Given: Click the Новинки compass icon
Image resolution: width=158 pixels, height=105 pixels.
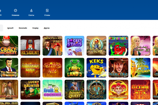Looking at the screenshot, I should 16,10.
